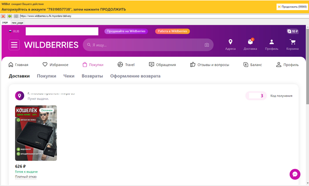Click the vertical scrollbar thumb
Image resolution: width=309 pixels, height=186 pixels.
click(307, 66)
